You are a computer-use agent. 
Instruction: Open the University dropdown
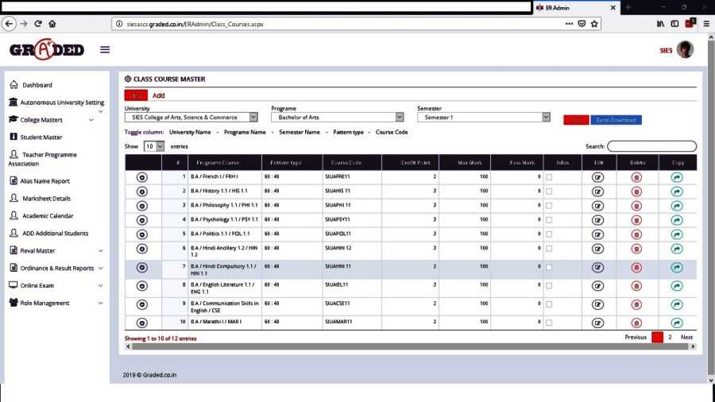coord(191,118)
